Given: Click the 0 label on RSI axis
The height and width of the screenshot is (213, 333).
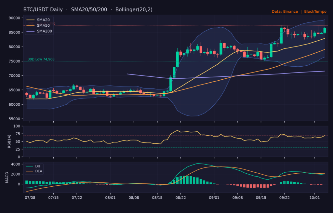Looking at the screenshot, I should pyautogui.click(x=19, y=157).
